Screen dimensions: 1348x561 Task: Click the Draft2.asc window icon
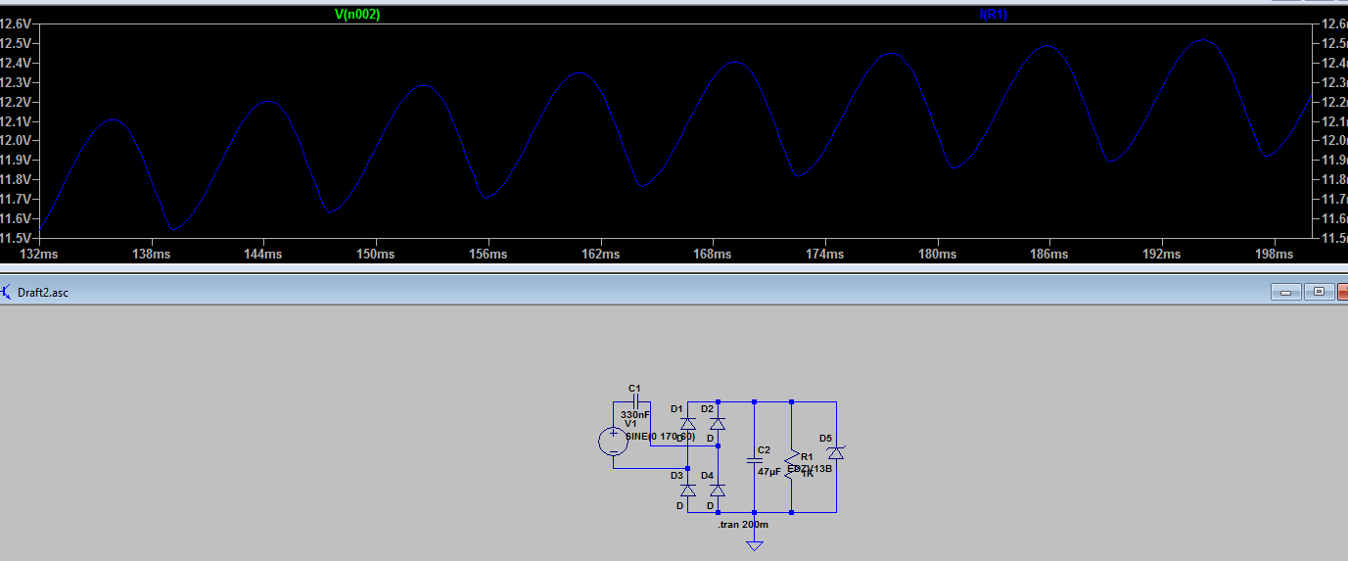[7, 291]
